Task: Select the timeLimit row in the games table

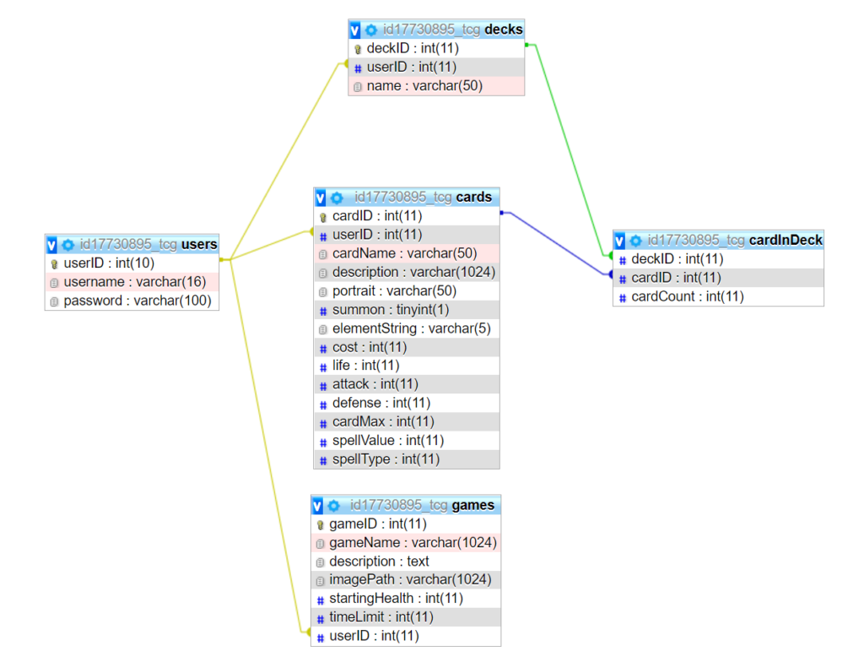Action: tap(380, 617)
